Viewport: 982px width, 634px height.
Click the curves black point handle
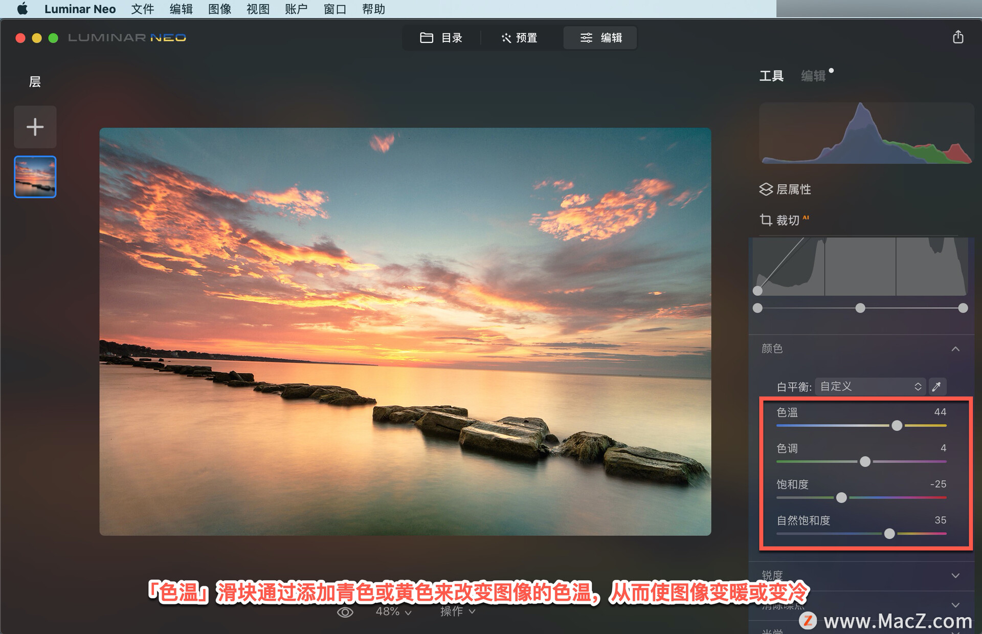(x=757, y=291)
